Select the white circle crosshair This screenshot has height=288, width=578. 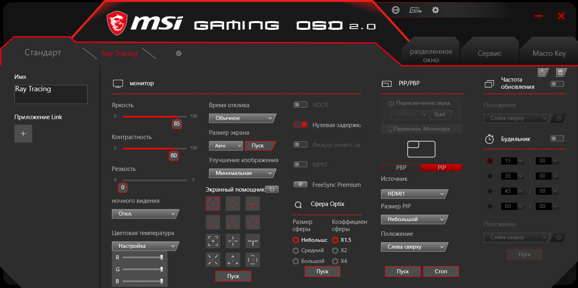[253, 260]
